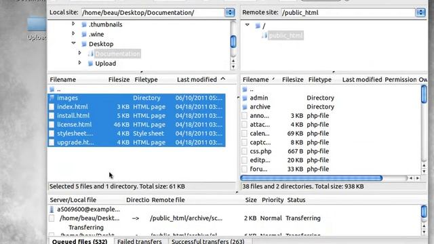Click the queue scrollbar thumb

coord(424,211)
